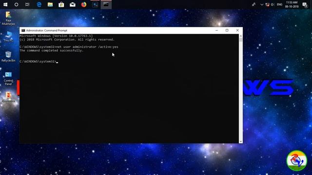This screenshot has height=175, width=312.
Task: Click 'The command completed successfully.' line
Action: click(x=51, y=51)
